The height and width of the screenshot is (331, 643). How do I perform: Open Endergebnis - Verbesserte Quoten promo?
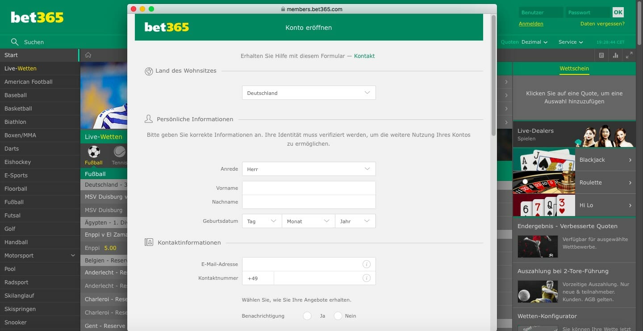[574, 239]
